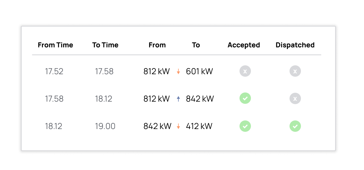This screenshot has height=170, width=364.
Task: Click the From power column header
Action: pos(157,45)
